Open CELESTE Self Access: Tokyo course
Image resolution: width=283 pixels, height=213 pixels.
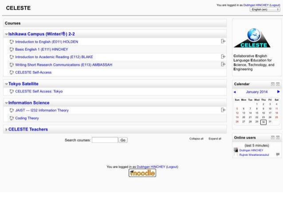[39, 92]
